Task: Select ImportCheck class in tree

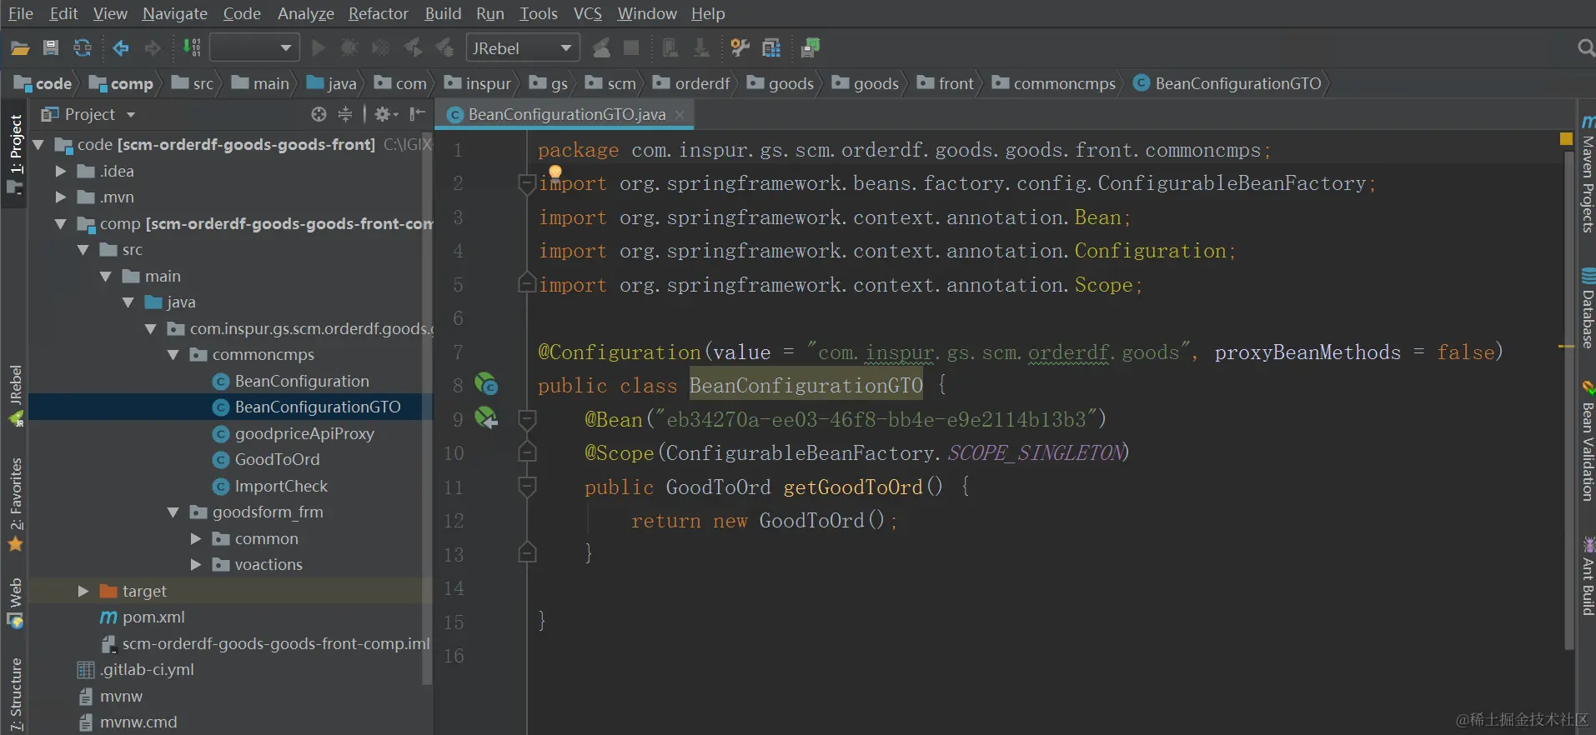Action: [x=281, y=486]
